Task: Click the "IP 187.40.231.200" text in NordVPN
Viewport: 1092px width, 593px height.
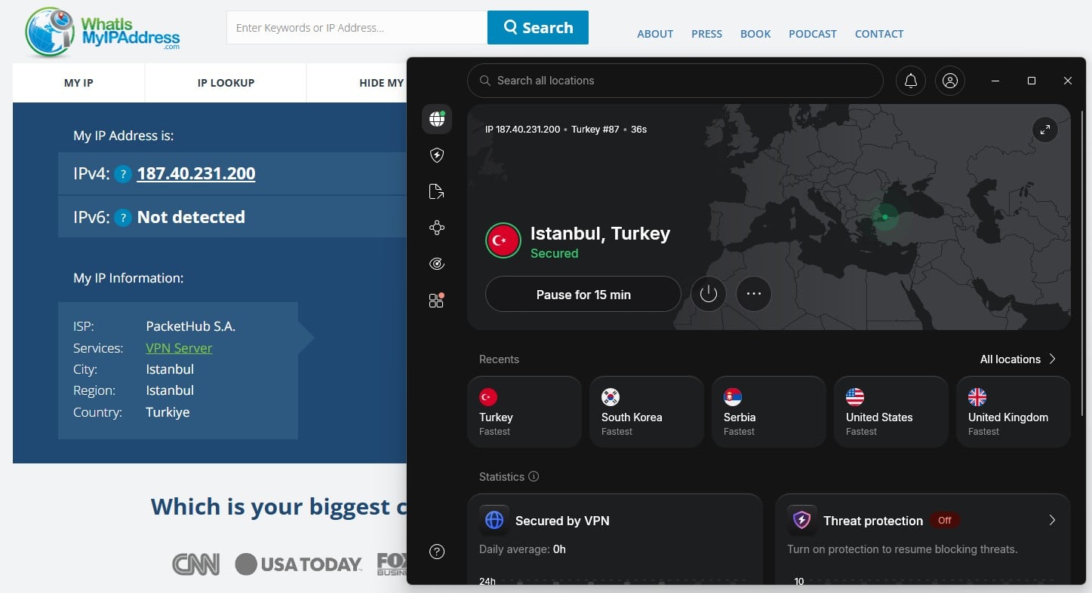Action: coord(523,130)
